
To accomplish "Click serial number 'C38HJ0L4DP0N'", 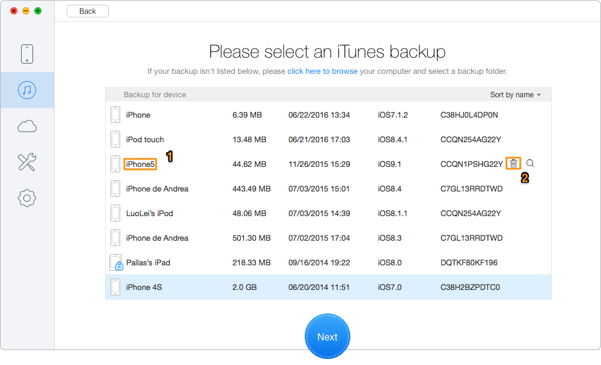I will [x=469, y=115].
